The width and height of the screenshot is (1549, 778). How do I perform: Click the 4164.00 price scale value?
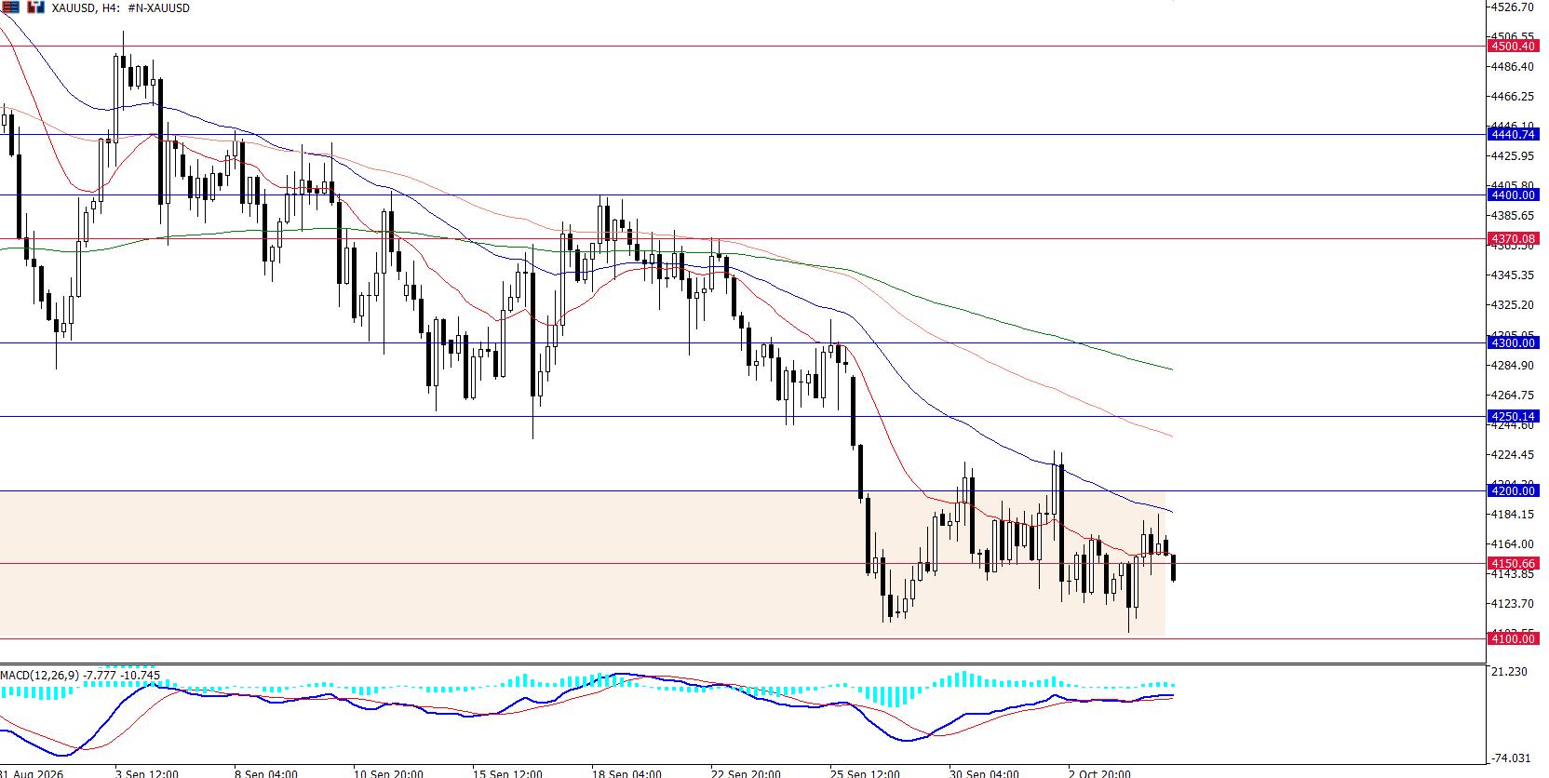point(1513,544)
